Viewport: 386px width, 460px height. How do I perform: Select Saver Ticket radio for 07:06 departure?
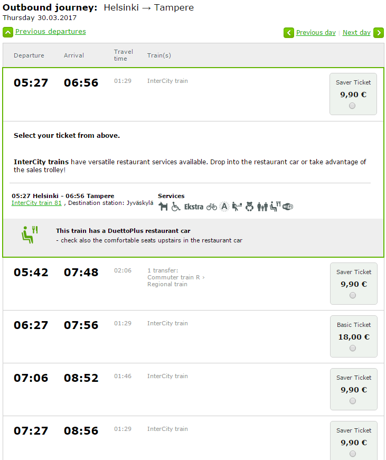[x=353, y=401]
